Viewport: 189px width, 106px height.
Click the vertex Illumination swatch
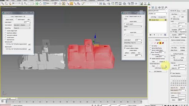click(x=182, y=97)
